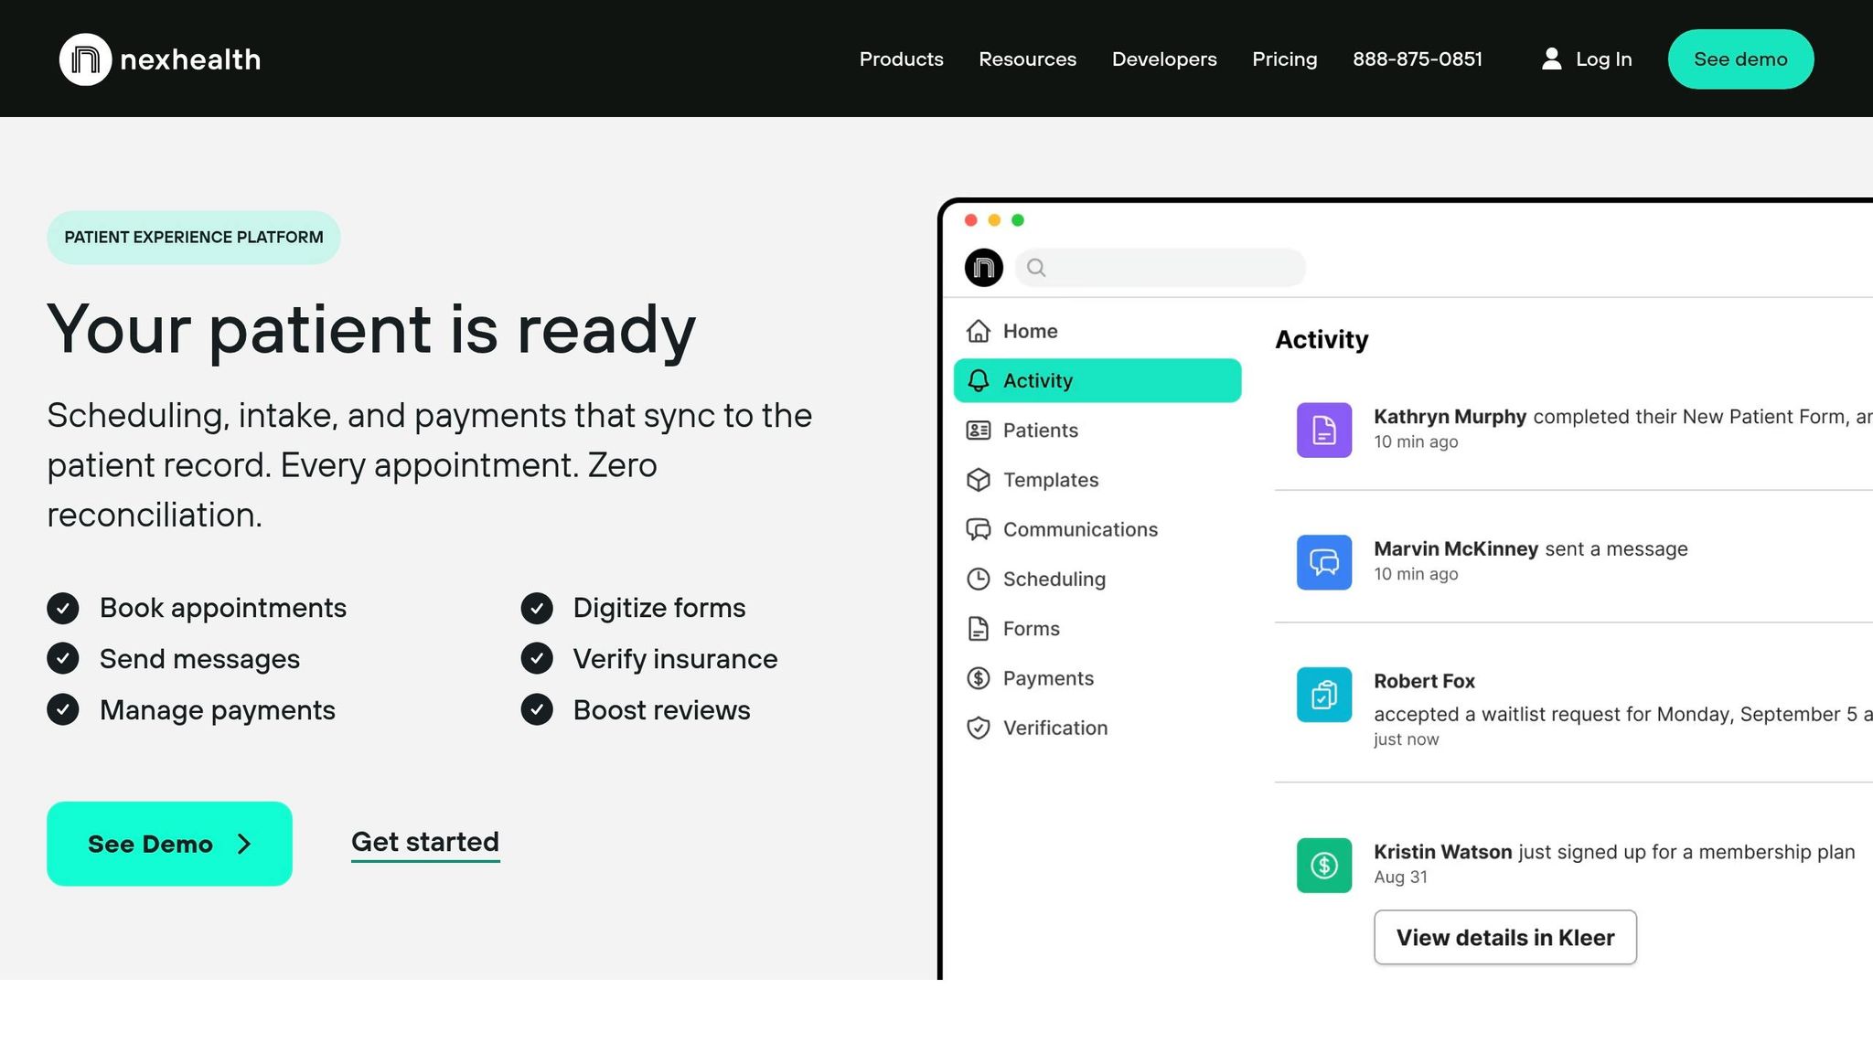Viewport: 1873px width, 1053px height.
Task: Click 'Book appointments' feature text
Action: (223, 608)
